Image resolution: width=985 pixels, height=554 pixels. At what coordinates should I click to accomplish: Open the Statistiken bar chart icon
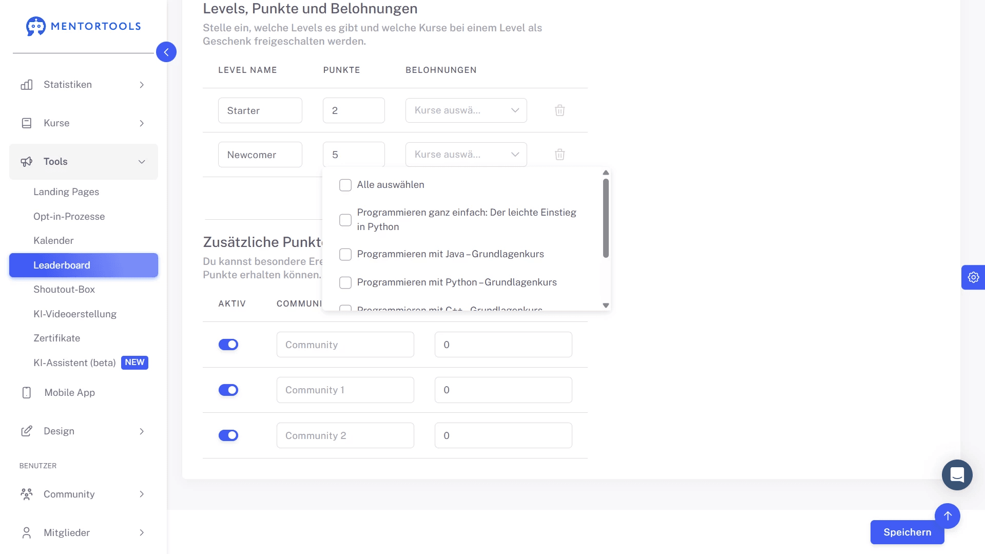click(27, 85)
